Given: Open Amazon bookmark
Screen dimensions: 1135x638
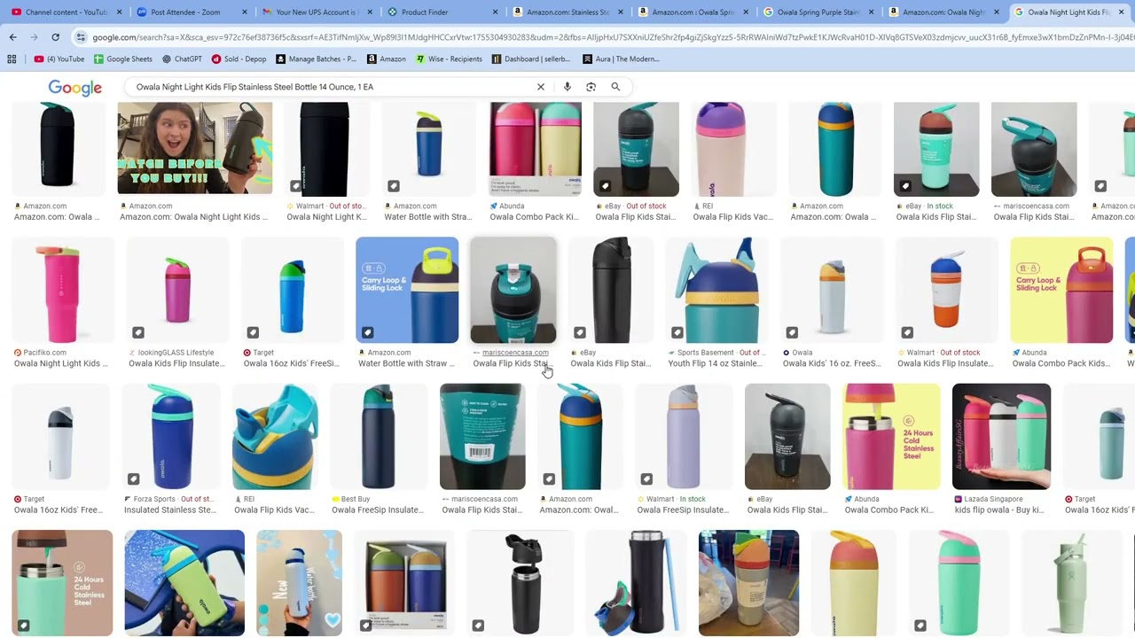Looking at the screenshot, I should pyautogui.click(x=386, y=59).
